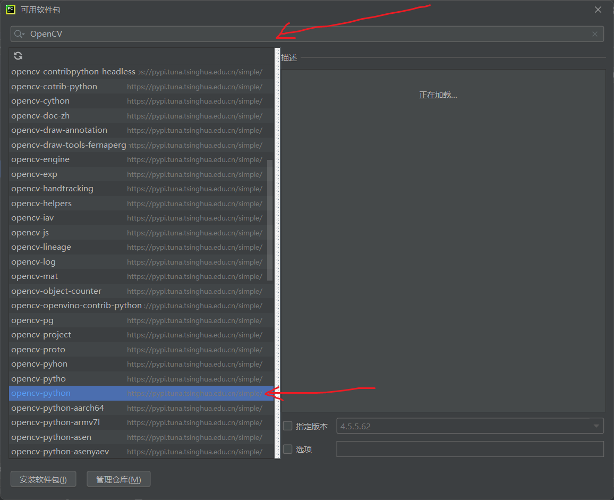This screenshot has height=500, width=614.
Task: Select opencv-contribpython-headless package
Action: 141,72
